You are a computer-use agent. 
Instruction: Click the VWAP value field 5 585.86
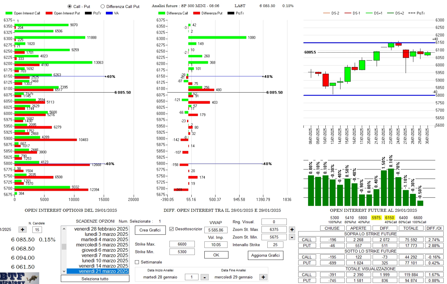216,230
